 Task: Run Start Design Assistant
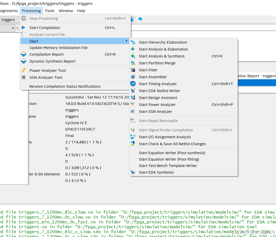coord(158,97)
